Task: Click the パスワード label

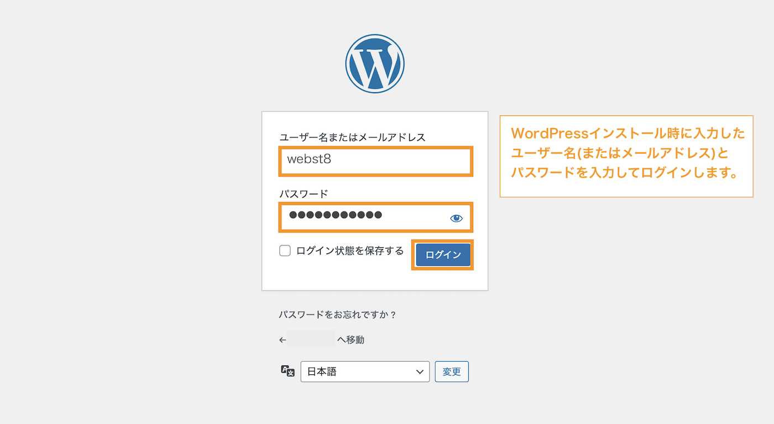Action: (304, 194)
